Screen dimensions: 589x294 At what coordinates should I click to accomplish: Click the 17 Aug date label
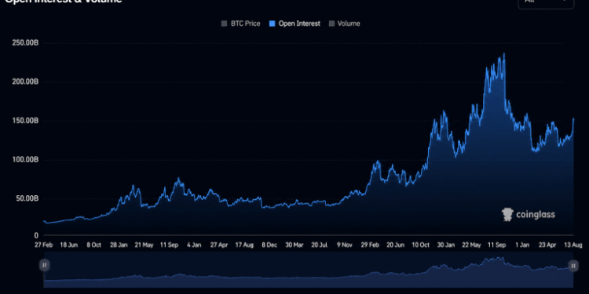tap(244, 245)
